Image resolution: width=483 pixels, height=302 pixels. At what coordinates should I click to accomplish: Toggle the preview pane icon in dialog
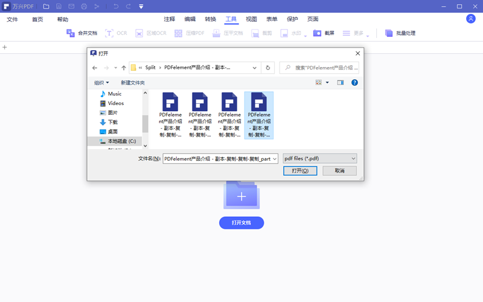click(x=340, y=82)
